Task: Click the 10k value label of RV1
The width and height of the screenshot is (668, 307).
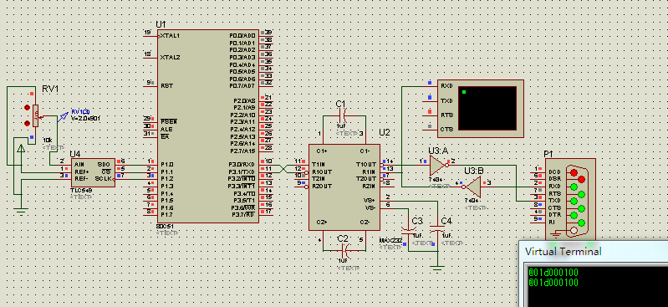Action: coord(48,141)
